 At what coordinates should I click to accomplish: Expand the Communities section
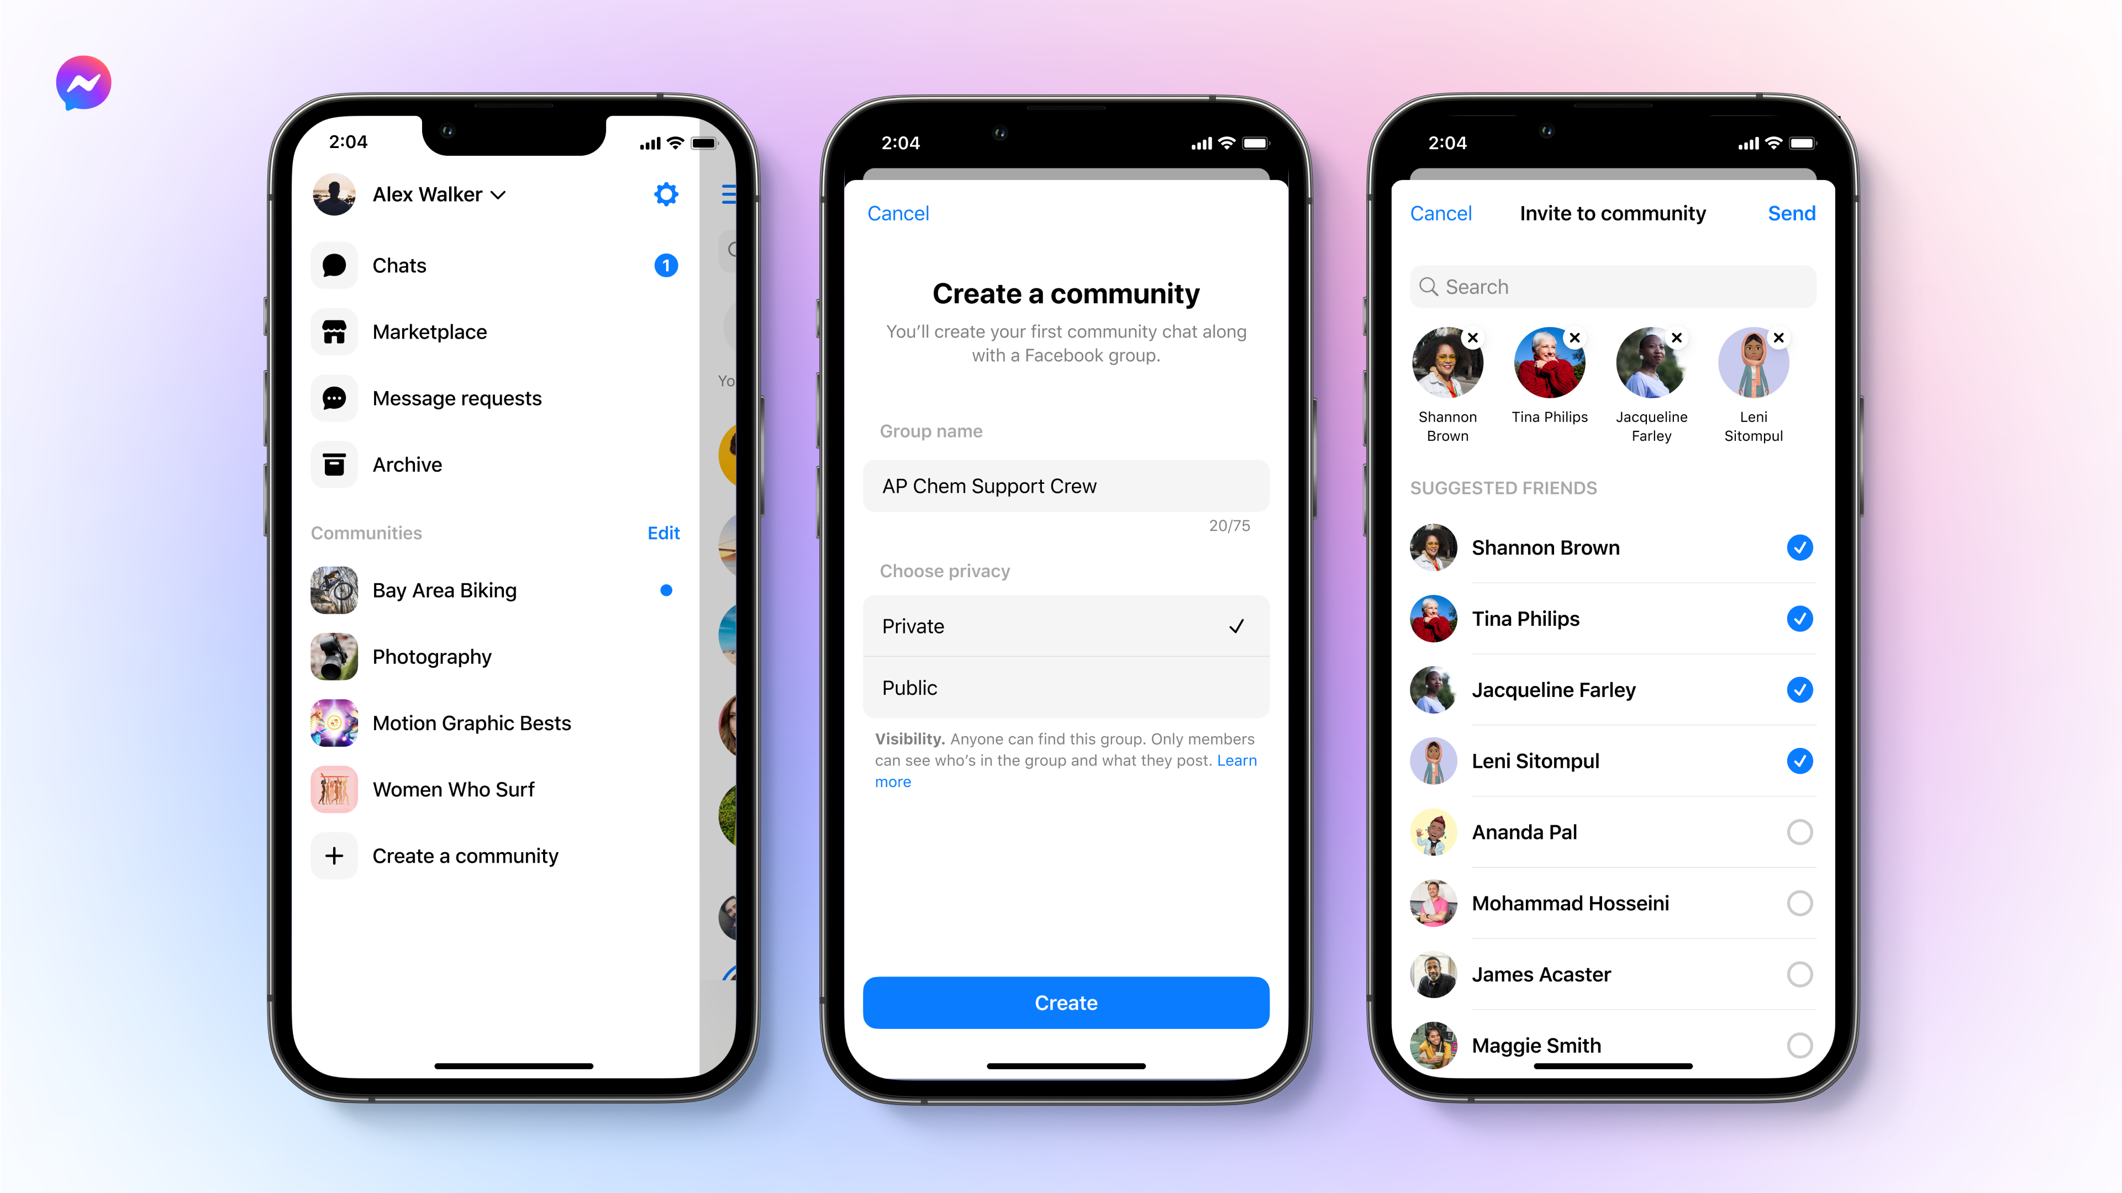coord(366,530)
